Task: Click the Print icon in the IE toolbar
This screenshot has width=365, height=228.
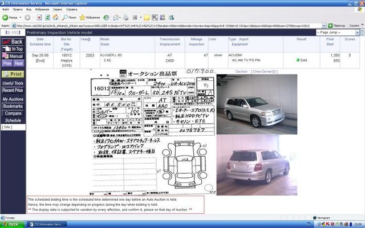Action: (x=125, y=18)
